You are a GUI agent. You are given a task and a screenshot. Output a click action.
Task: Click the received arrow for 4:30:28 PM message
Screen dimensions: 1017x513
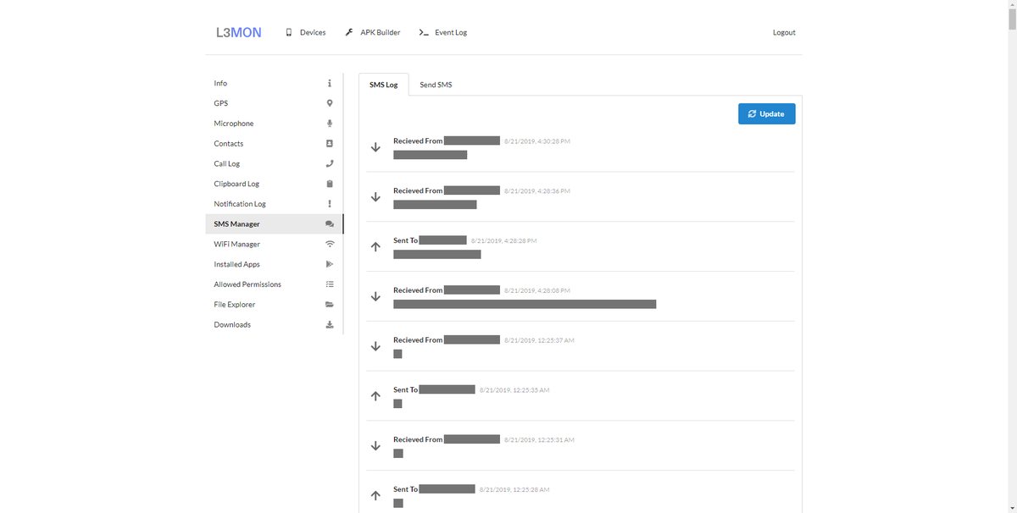point(375,147)
